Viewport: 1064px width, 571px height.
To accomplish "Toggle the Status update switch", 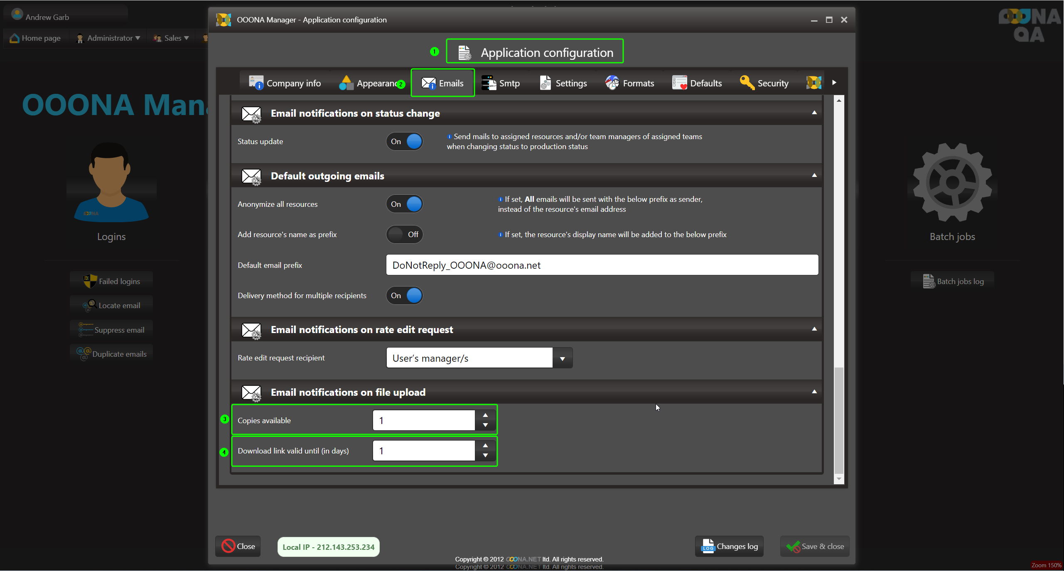I will [x=404, y=142].
